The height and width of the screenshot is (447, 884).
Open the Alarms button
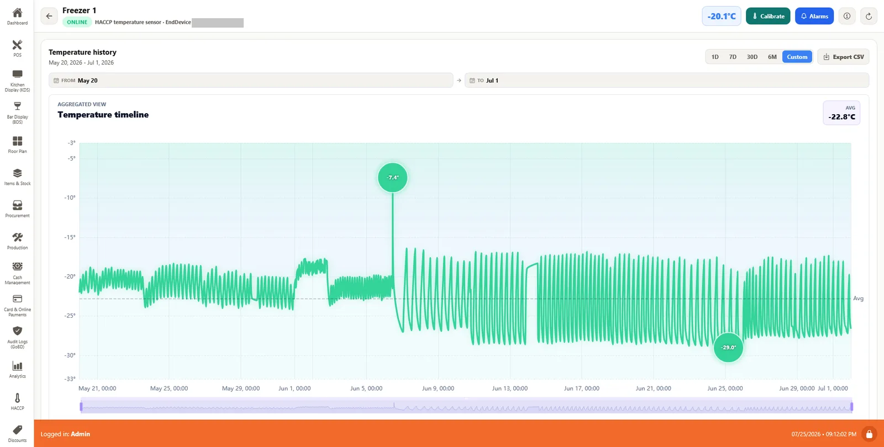pyautogui.click(x=814, y=16)
